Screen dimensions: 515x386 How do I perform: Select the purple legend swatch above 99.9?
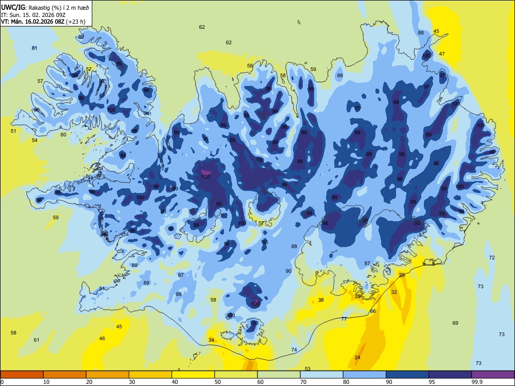[493, 375]
